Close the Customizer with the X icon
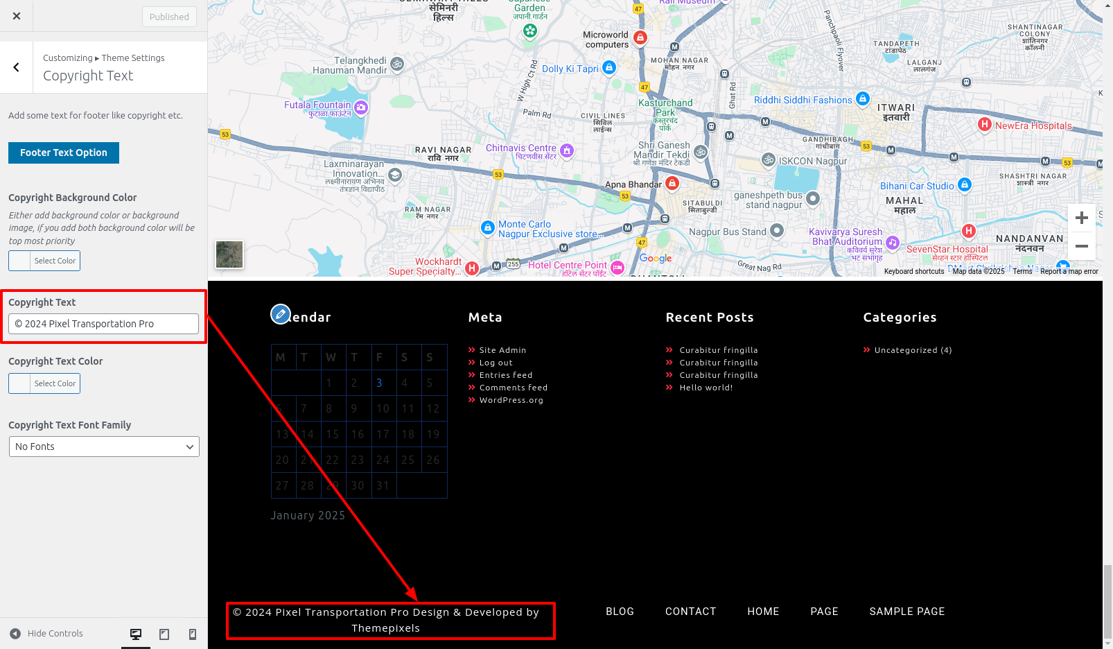The width and height of the screenshot is (1113, 649). [x=17, y=16]
